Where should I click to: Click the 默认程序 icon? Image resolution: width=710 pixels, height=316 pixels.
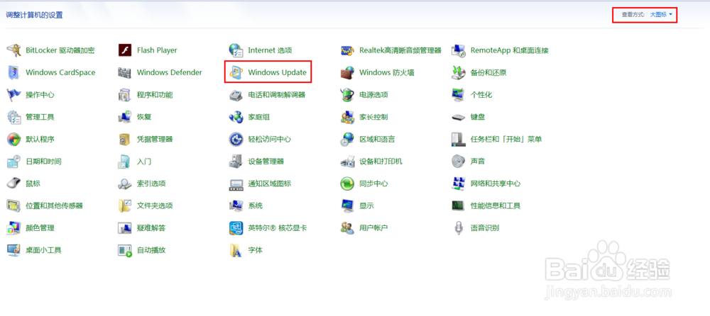(14, 140)
